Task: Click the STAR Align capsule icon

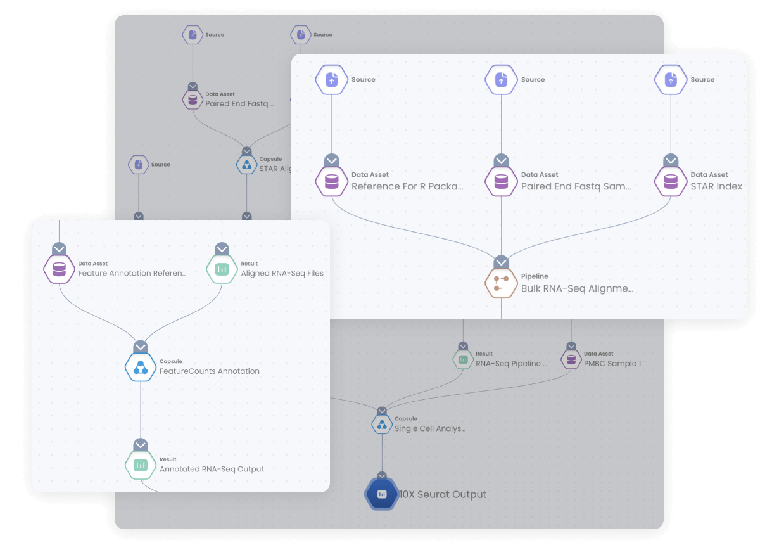Action: tap(247, 164)
